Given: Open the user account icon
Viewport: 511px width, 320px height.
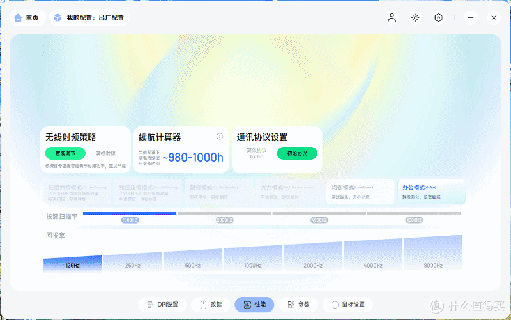Looking at the screenshot, I should point(392,18).
